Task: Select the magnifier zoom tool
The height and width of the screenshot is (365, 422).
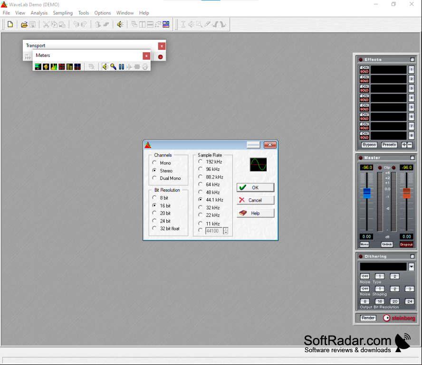Action: coord(199,25)
